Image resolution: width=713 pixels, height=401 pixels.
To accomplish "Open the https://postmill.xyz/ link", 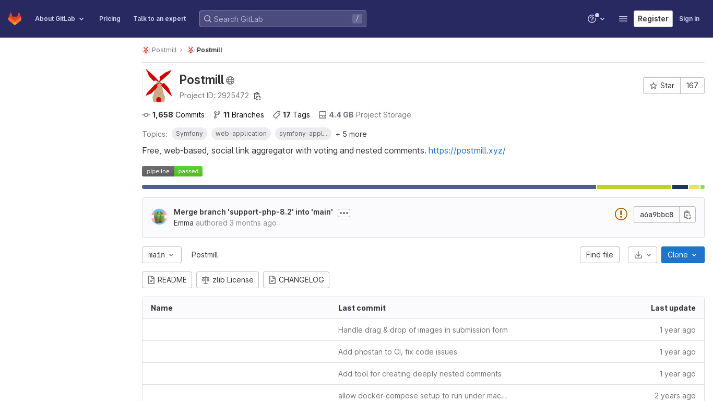I will coord(467,150).
